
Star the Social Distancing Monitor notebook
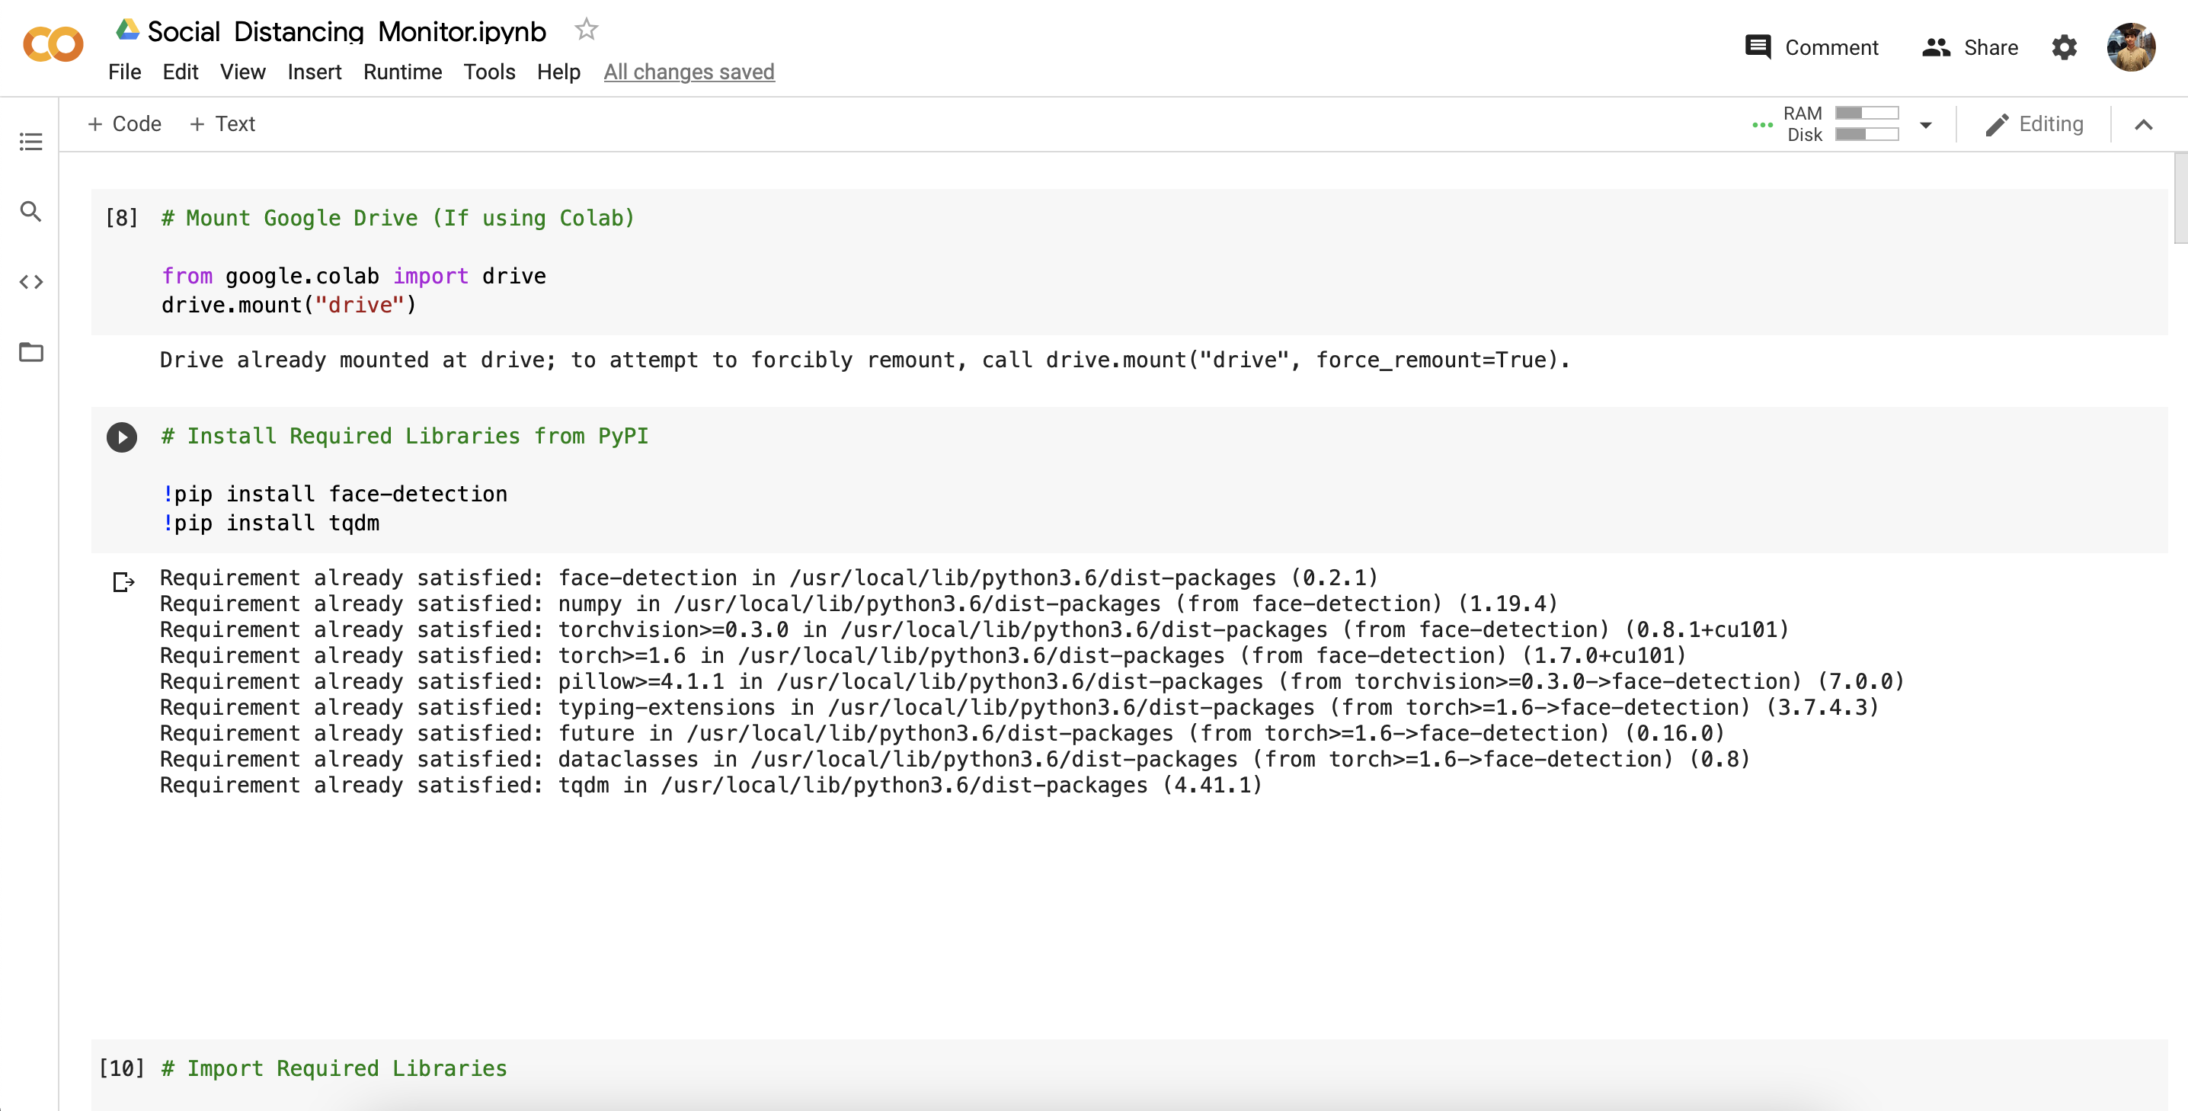click(x=585, y=28)
